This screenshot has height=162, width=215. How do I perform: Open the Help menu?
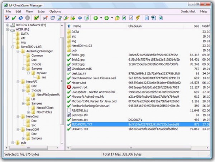[204, 11]
